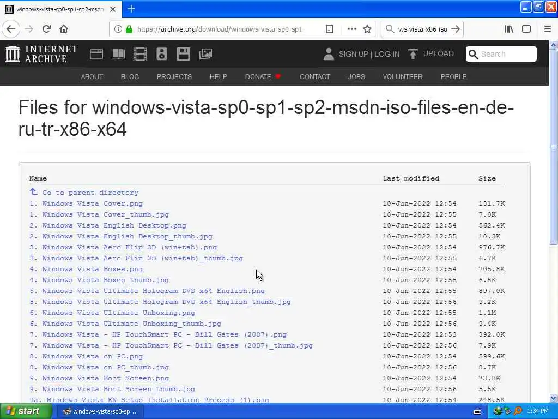The width and height of the screenshot is (558, 419).
Task: Open the ABOUT menu item
Action: click(x=92, y=76)
